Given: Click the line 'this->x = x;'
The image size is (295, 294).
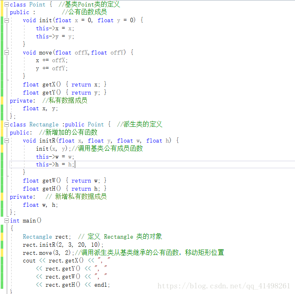Looking at the screenshot, I should 55,29.
